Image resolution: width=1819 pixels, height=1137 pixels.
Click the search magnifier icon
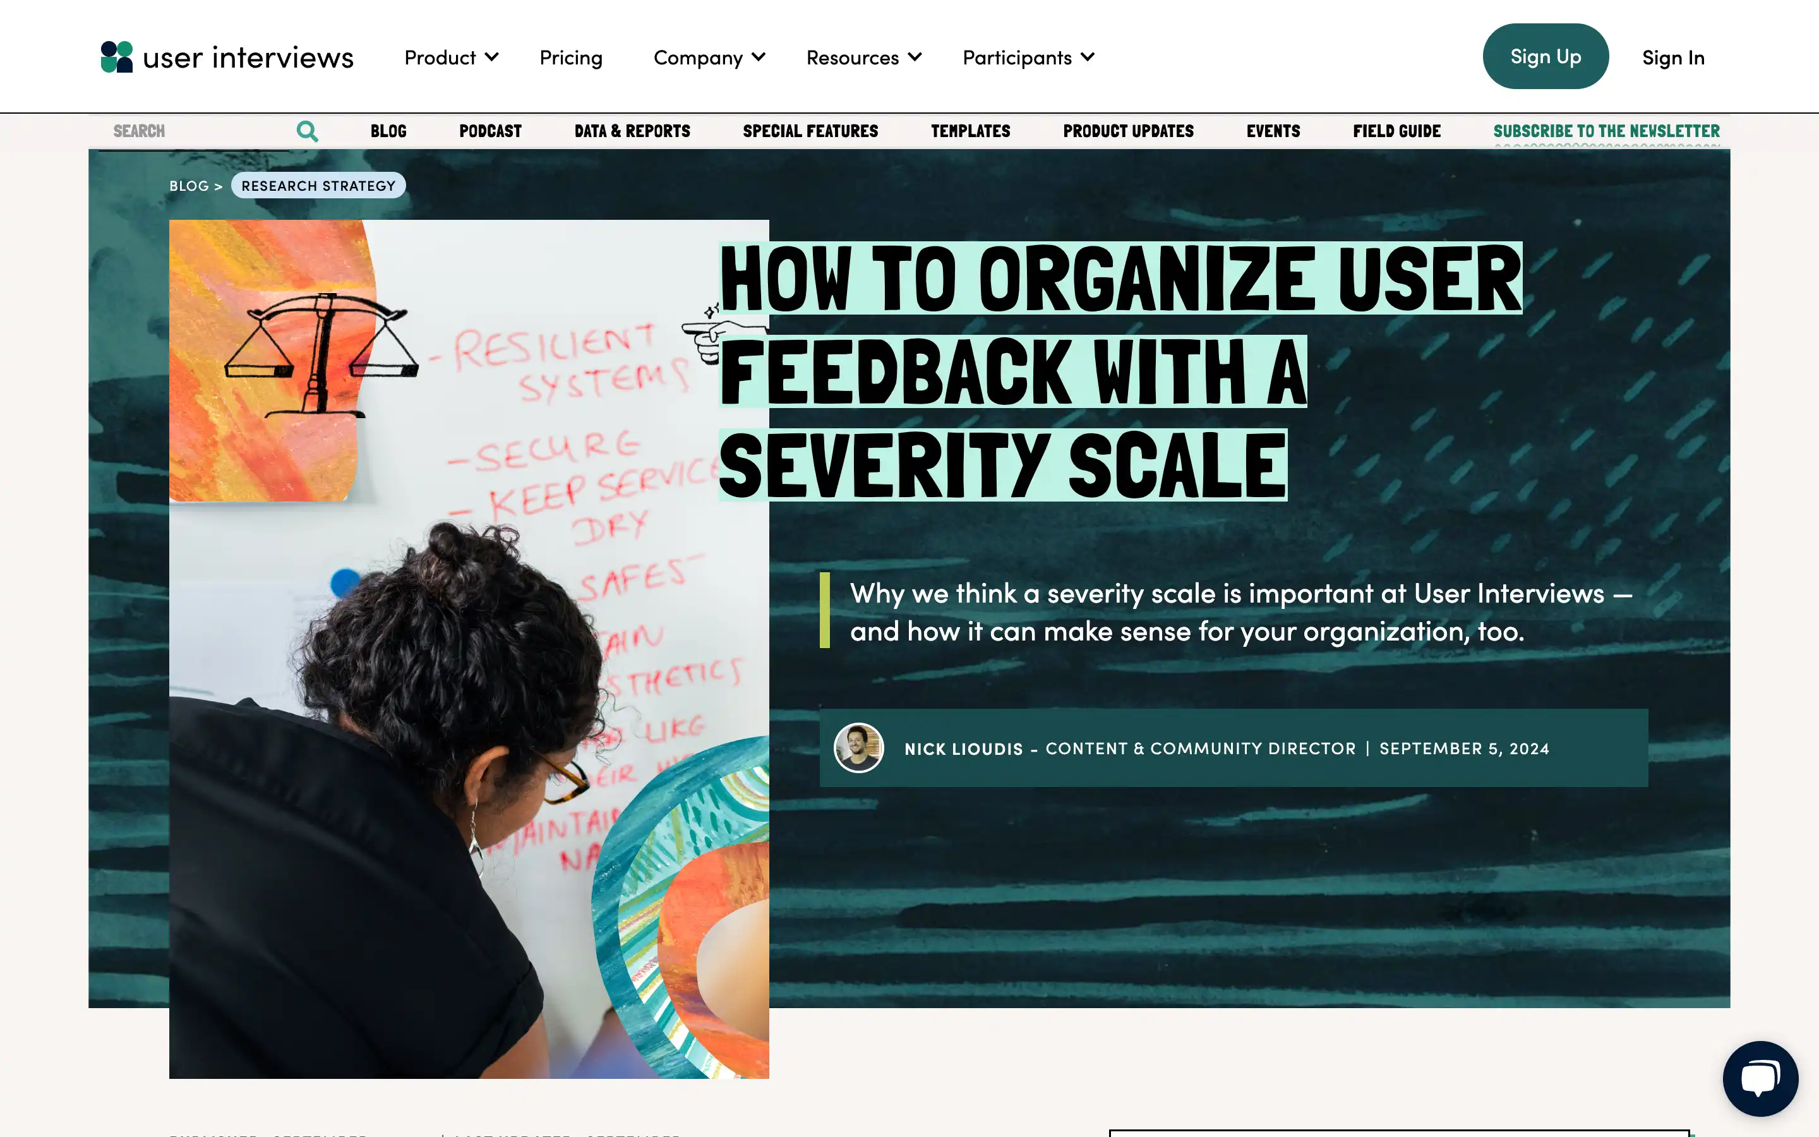tap(307, 131)
